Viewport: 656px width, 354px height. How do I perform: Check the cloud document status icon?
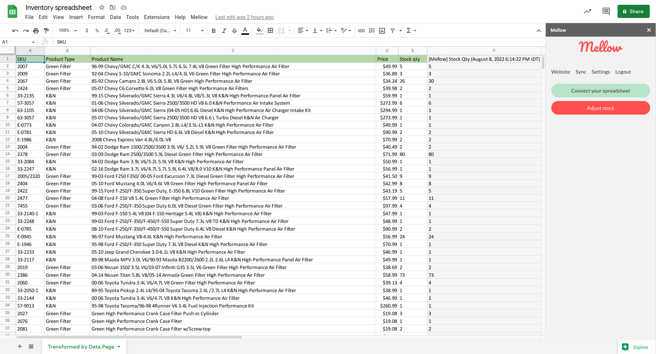coord(124,7)
